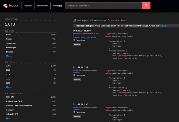This screenshot has width=179, height=122.
Task: Click the French flag under 163.172.156.106
Action: coord(74,40)
